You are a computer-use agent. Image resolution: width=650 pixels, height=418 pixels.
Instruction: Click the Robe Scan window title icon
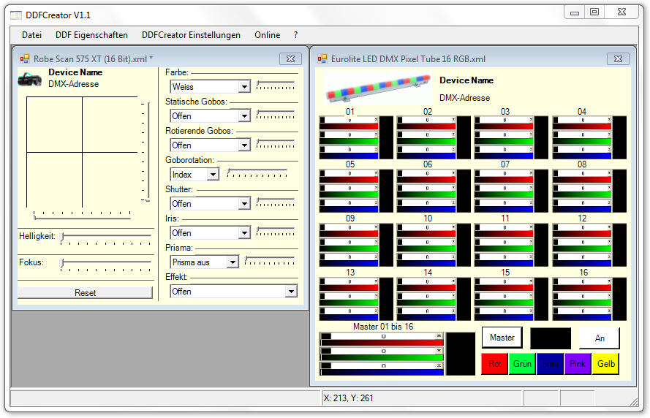pyautogui.click(x=24, y=58)
